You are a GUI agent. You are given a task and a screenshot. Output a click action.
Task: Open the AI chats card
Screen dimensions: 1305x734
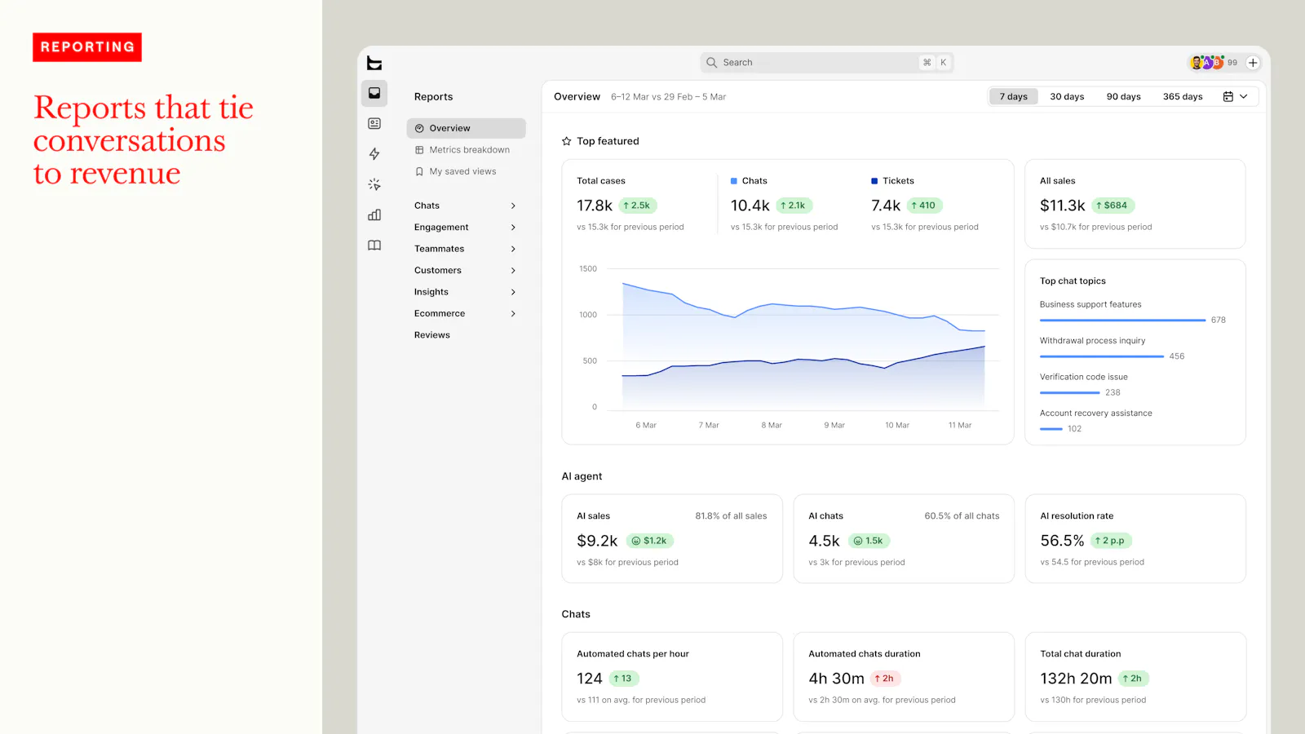click(x=904, y=538)
